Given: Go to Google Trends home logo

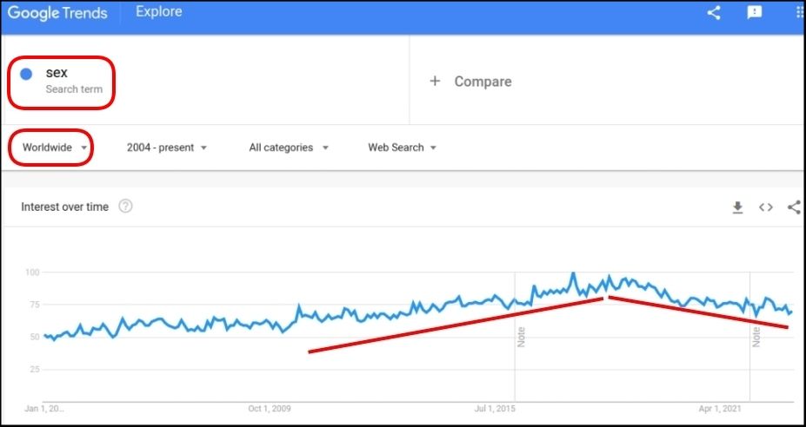Looking at the screenshot, I should 57,13.
